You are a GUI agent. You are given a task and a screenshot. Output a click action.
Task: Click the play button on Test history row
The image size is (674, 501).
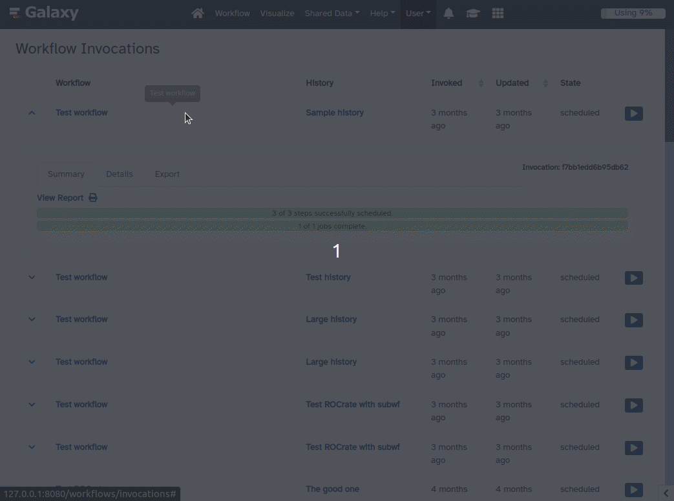point(633,278)
